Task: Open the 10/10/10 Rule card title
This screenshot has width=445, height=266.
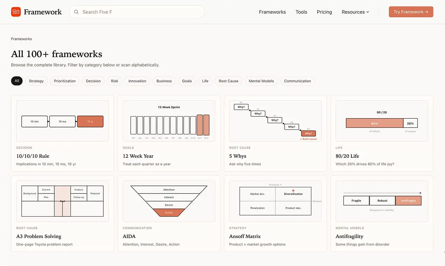Action: click(33, 156)
